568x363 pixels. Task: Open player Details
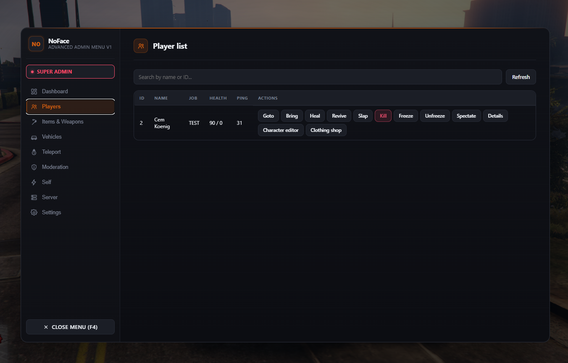[495, 116]
